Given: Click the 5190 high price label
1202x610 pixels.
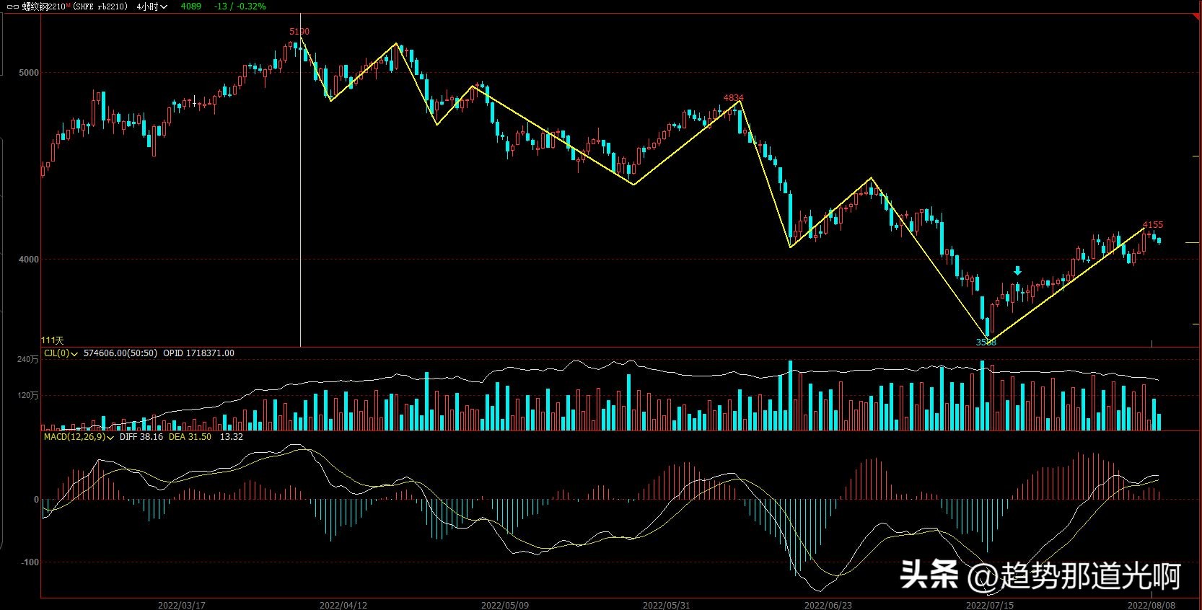Looking at the screenshot, I should [299, 32].
